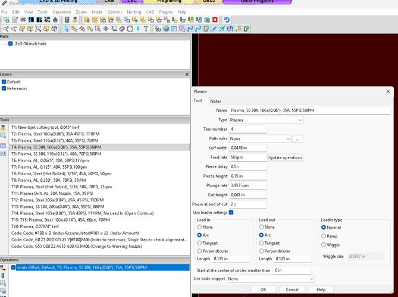Click the show rapid moves green arrow icon
Viewport: 398px width, 297px height.
pos(222,29)
